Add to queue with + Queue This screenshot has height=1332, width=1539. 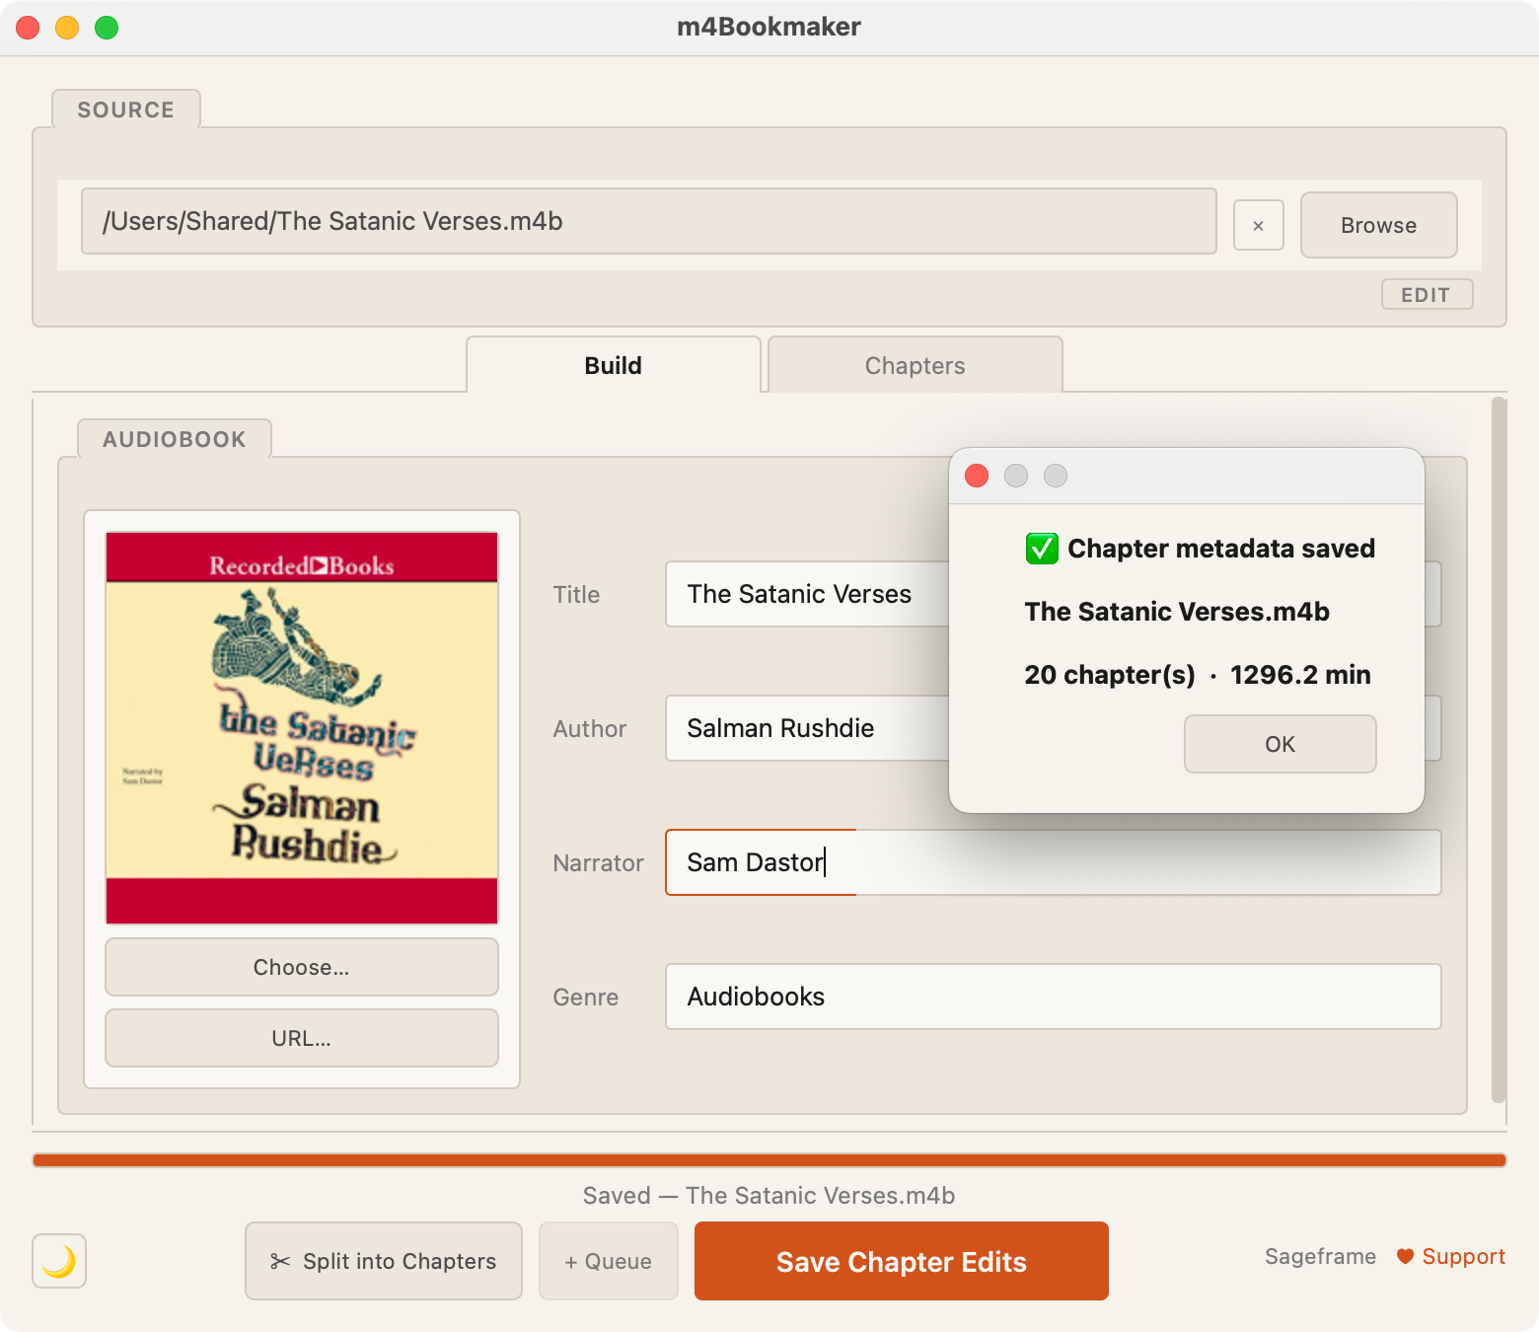coord(609,1261)
